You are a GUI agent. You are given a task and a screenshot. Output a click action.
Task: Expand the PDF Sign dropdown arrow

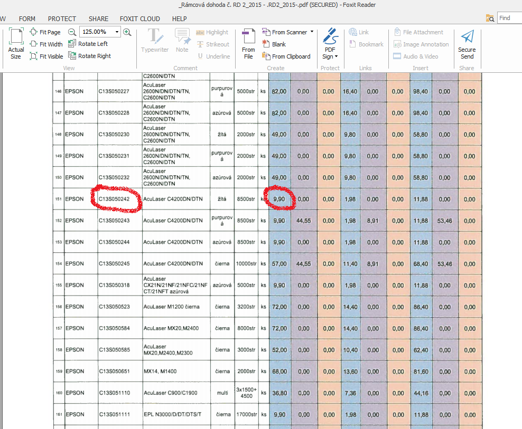tap(336, 56)
